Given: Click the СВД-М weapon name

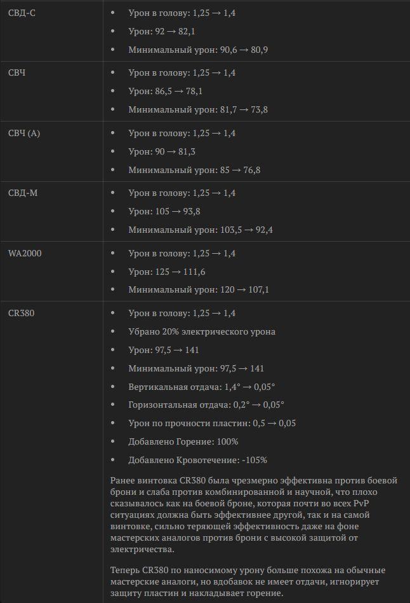Looking at the screenshot, I should coord(23,193).
